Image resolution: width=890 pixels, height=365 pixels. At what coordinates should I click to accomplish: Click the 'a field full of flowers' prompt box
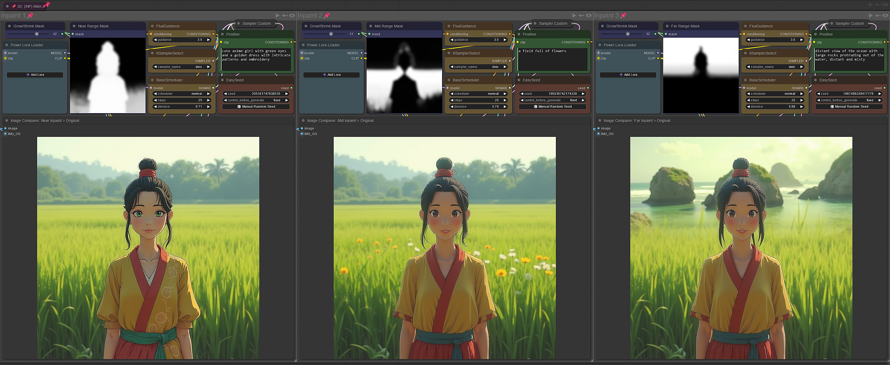click(552, 59)
